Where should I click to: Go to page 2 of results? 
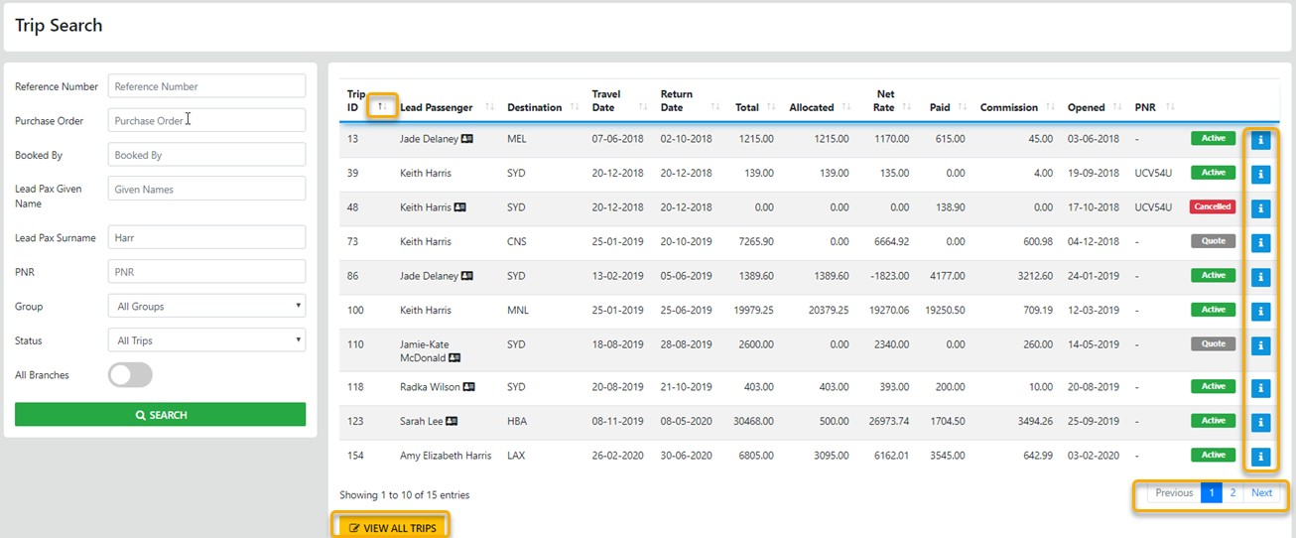pyautogui.click(x=1232, y=493)
